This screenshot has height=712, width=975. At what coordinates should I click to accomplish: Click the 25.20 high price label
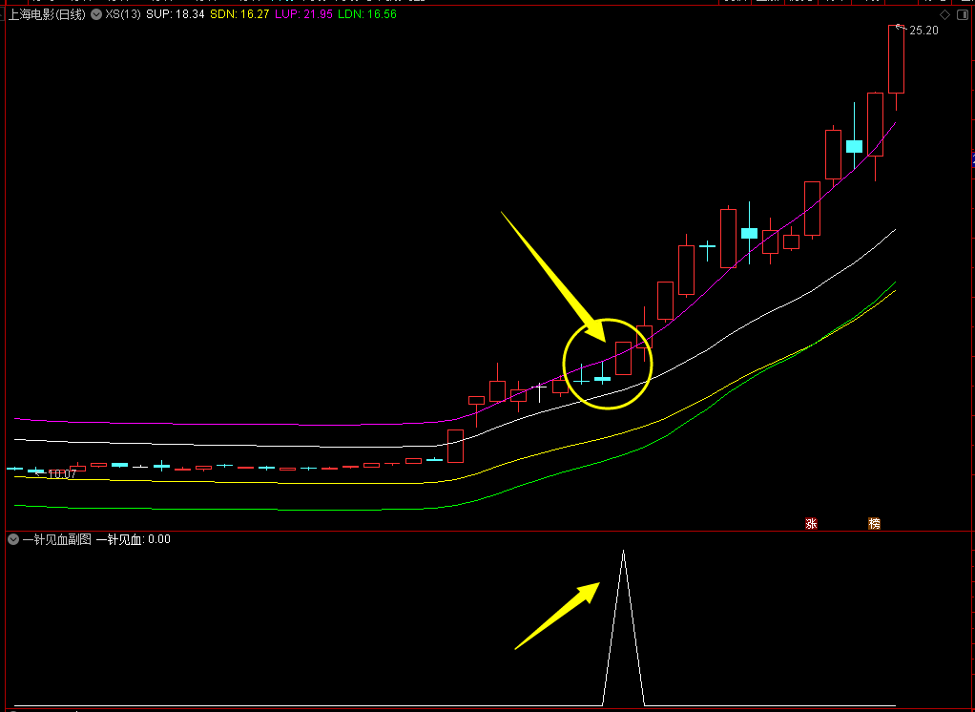point(923,31)
